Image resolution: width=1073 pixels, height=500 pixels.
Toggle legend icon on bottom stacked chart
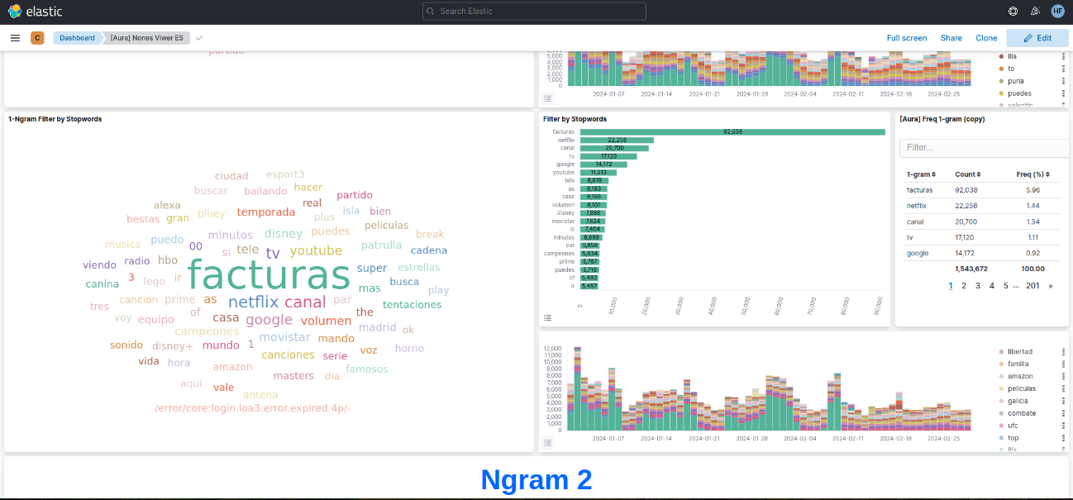(x=547, y=443)
